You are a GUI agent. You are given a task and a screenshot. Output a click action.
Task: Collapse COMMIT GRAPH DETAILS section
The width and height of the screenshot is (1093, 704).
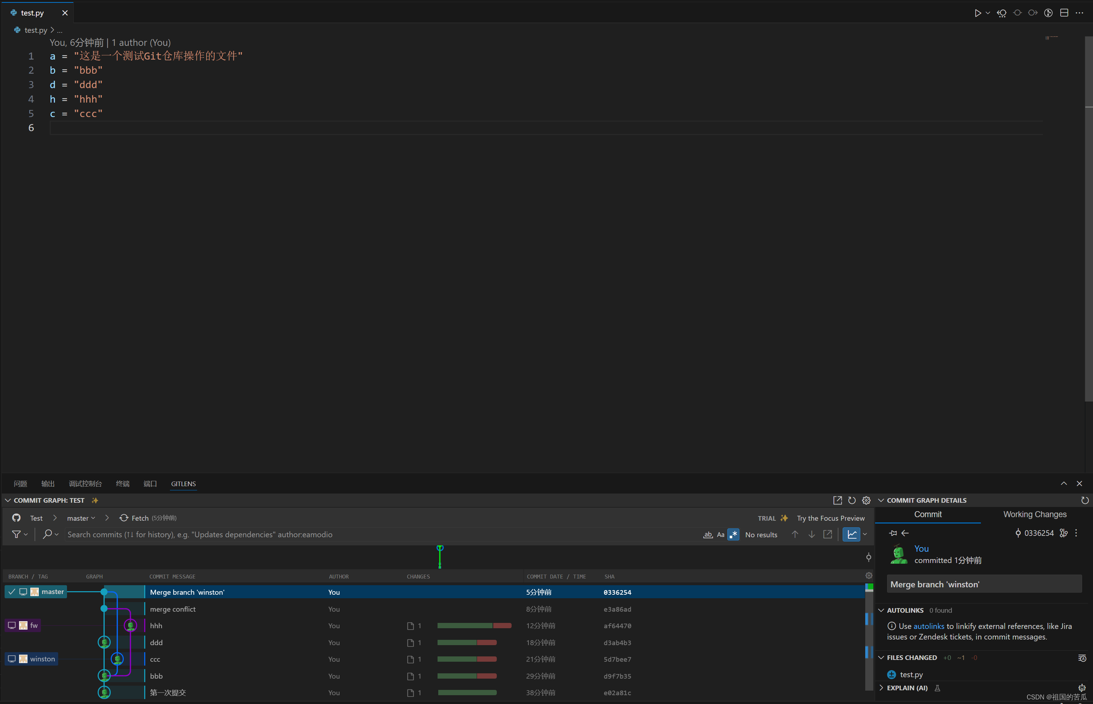[x=881, y=500]
